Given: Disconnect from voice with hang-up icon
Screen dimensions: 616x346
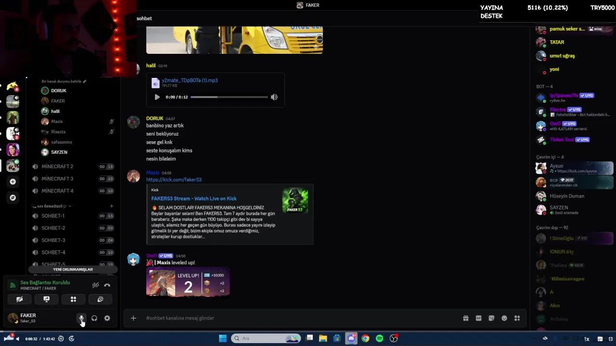Looking at the screenshot, I should click(107, 285).
